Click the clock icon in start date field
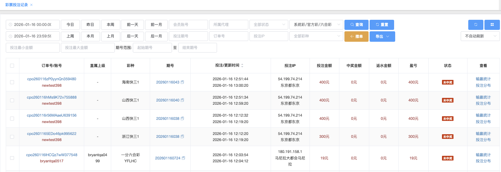The width and height of the screenshot is (501, 172). click(10, 25)
